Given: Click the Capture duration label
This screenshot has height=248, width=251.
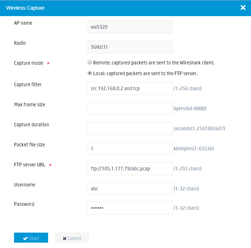Looking at the screenshot, I should (32, 125).
